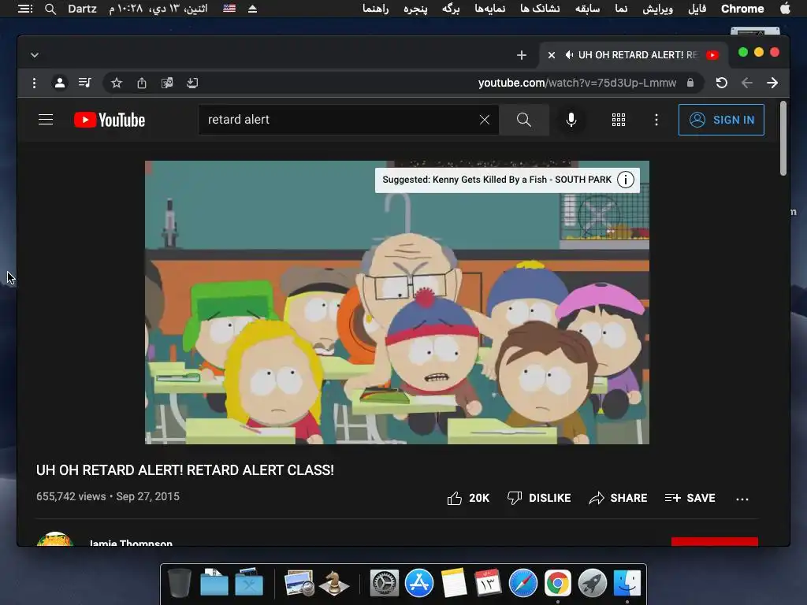Open the نشانک ها menu
807x605 pixels.
click(x=540, y=9)
